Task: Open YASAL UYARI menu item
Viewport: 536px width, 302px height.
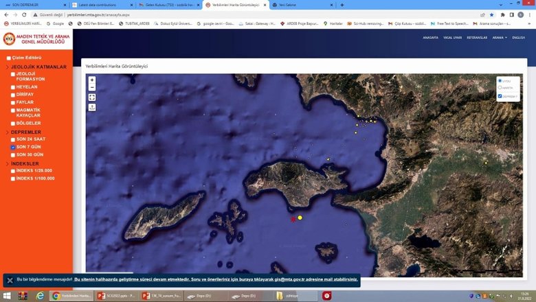Action: (452, 38)
